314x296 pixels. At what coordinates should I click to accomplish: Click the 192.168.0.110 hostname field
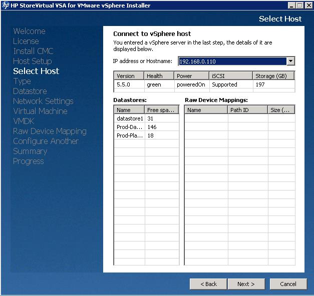point(232,61)
